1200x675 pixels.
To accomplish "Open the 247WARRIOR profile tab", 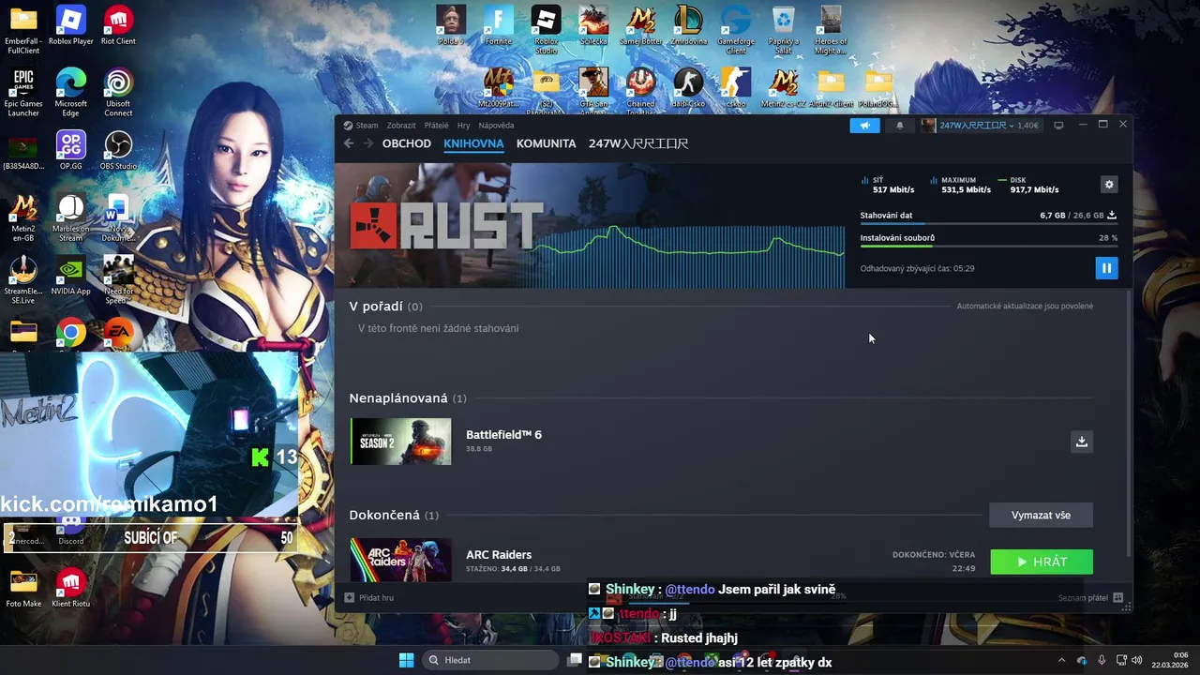I will (638, 143).
